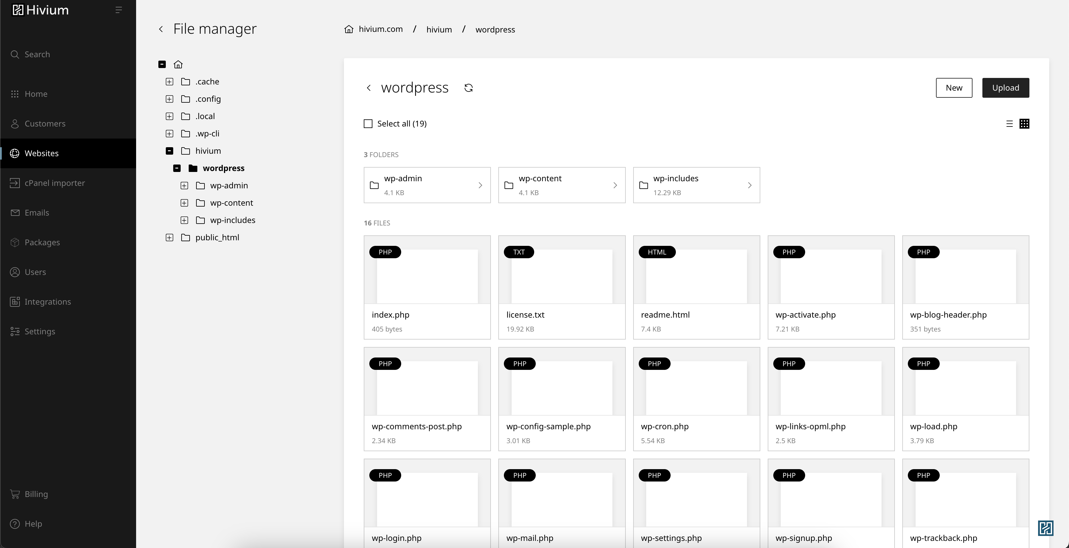Click the Customers person icon
1069x548 pixels.
click(x=15, y=124)
